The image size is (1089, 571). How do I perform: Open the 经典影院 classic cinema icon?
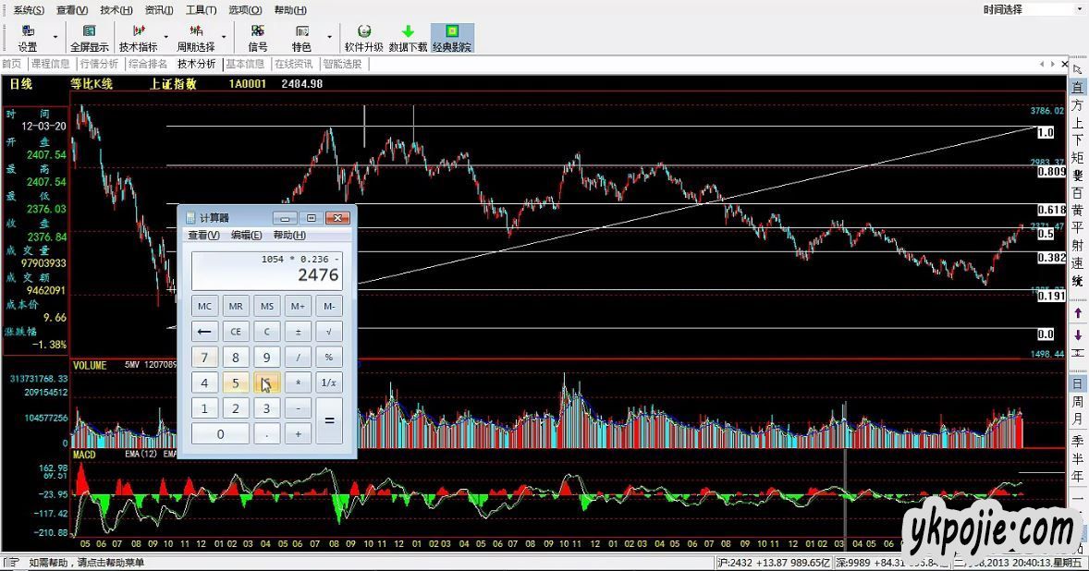pos(452,38)
